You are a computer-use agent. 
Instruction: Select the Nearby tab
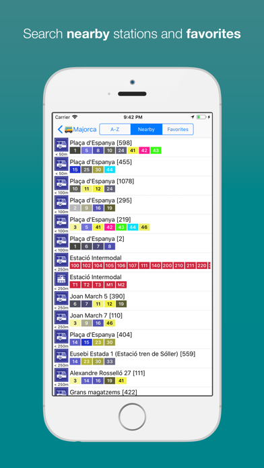pos(146,130)
